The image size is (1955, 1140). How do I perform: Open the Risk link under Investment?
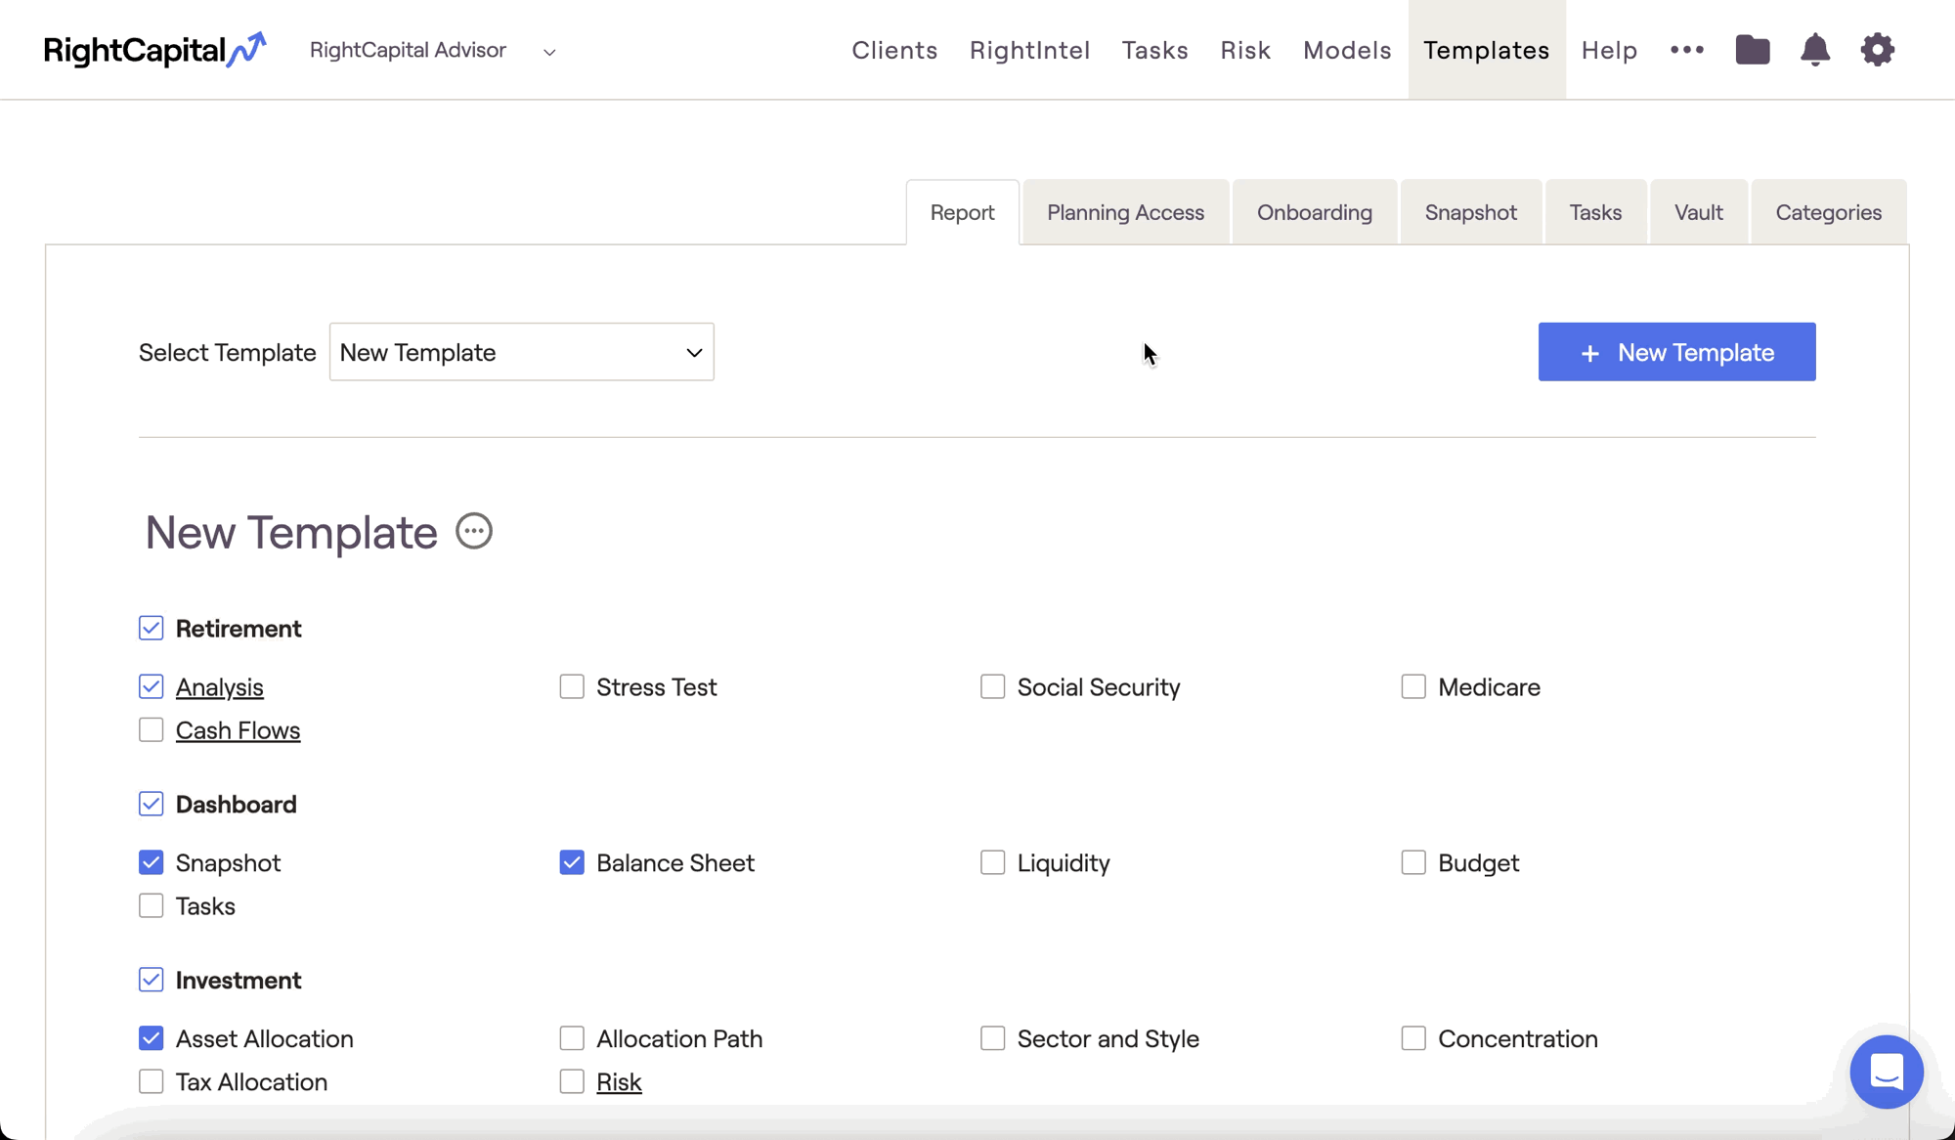tap(619, 1082)
